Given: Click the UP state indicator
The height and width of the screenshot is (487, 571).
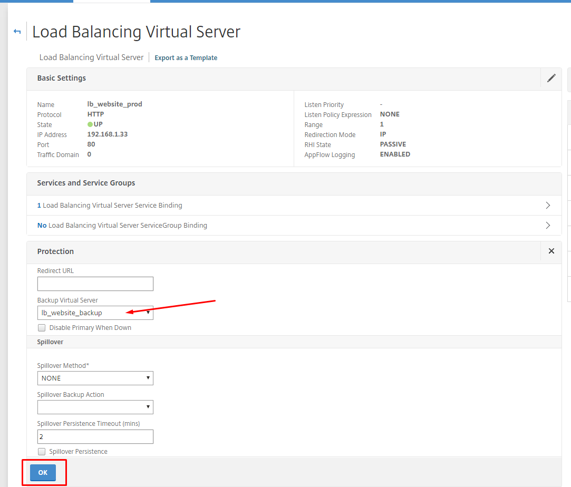Looking at the screenshot, I should tap(95, 124).
